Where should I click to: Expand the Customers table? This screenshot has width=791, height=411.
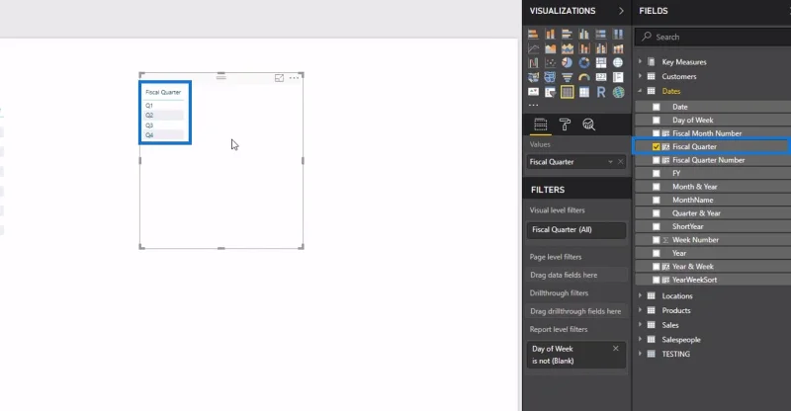point(640,76)
